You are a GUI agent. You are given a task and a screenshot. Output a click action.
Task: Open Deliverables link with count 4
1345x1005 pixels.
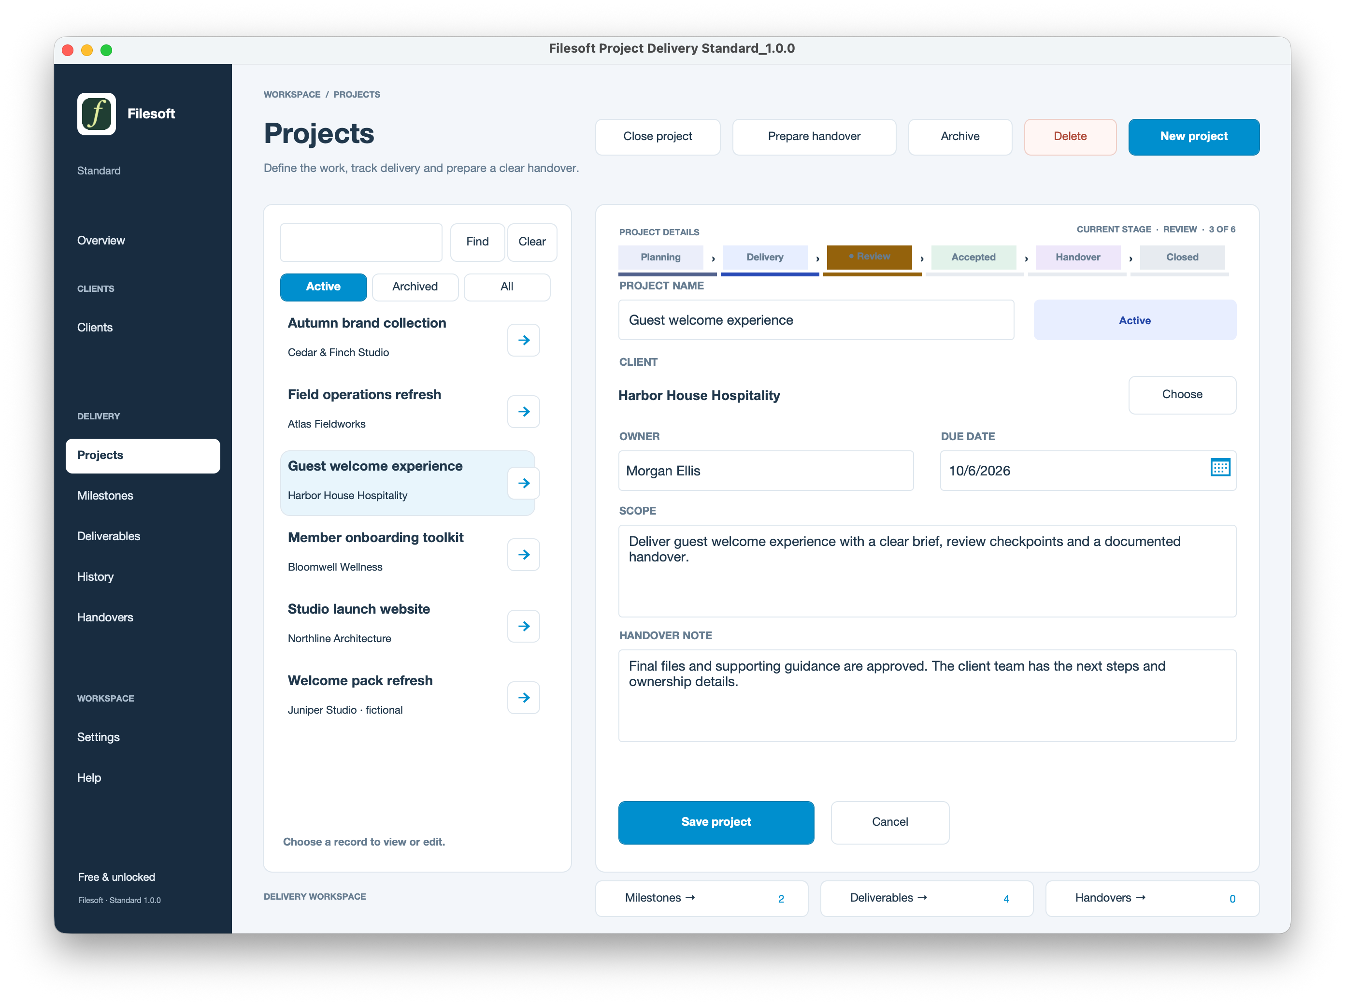click(x=926, y=898)
